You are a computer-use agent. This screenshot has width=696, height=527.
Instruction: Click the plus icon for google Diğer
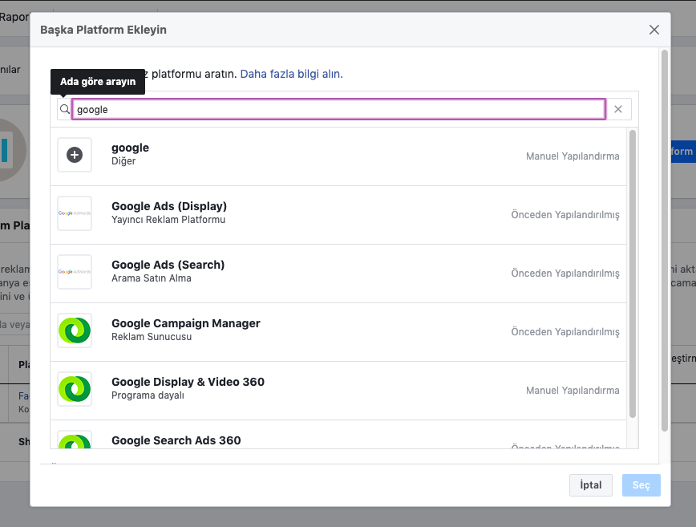point(75,155)
